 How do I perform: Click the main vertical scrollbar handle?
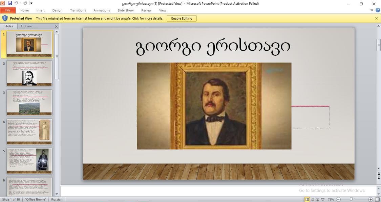[379, 45]
